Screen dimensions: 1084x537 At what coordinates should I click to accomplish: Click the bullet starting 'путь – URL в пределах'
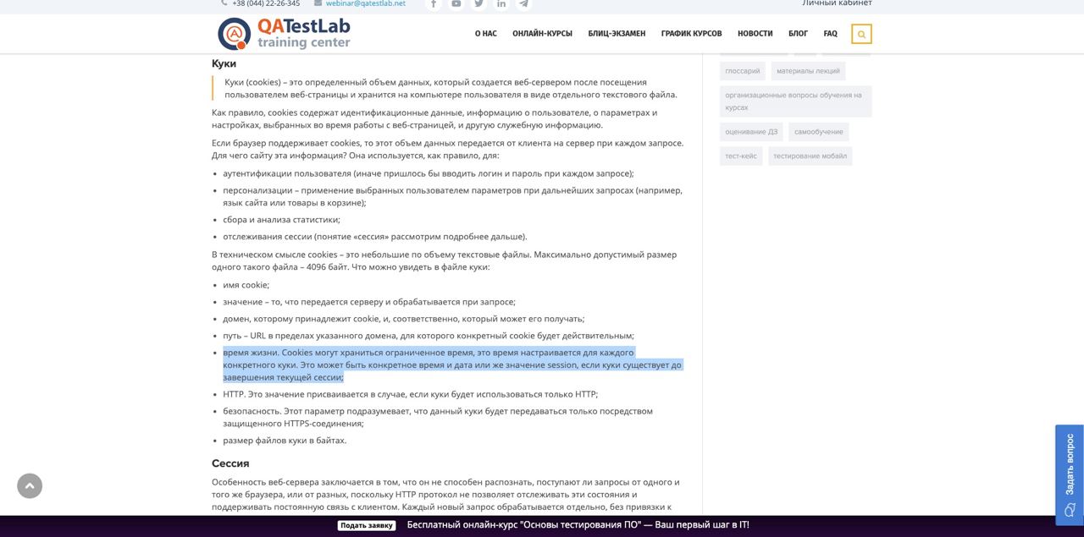click(x=429, y=336)
